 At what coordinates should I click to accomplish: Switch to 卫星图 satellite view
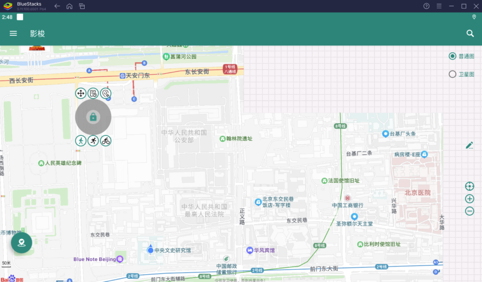pyautogui.click(x=452, y=73)
